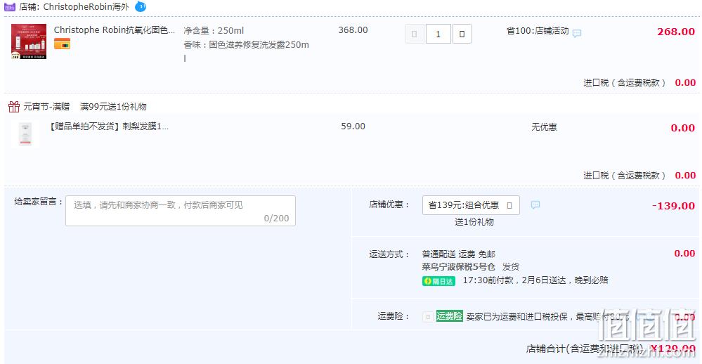Screen dimensions: 702x364
Task: Click the quantity field showing 1
Action: click(x=438, y=34)
